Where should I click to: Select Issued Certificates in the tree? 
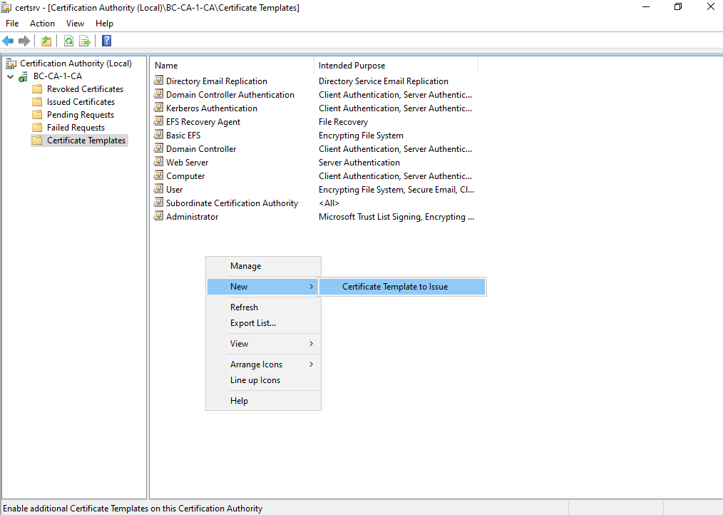(81, 102)
